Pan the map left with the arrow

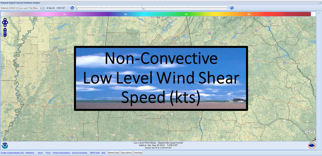(3, 22)
